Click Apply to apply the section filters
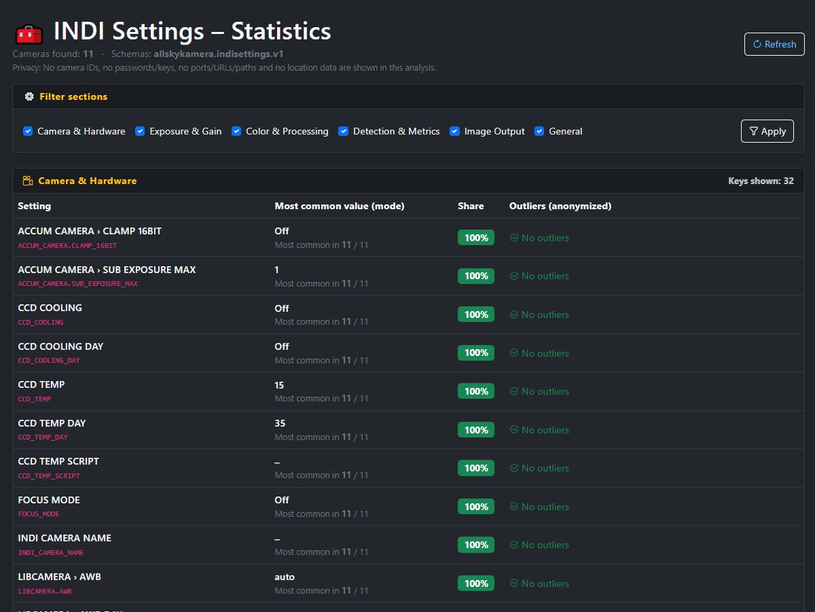The height and width of the screenshot is (612, 815). 767,131
